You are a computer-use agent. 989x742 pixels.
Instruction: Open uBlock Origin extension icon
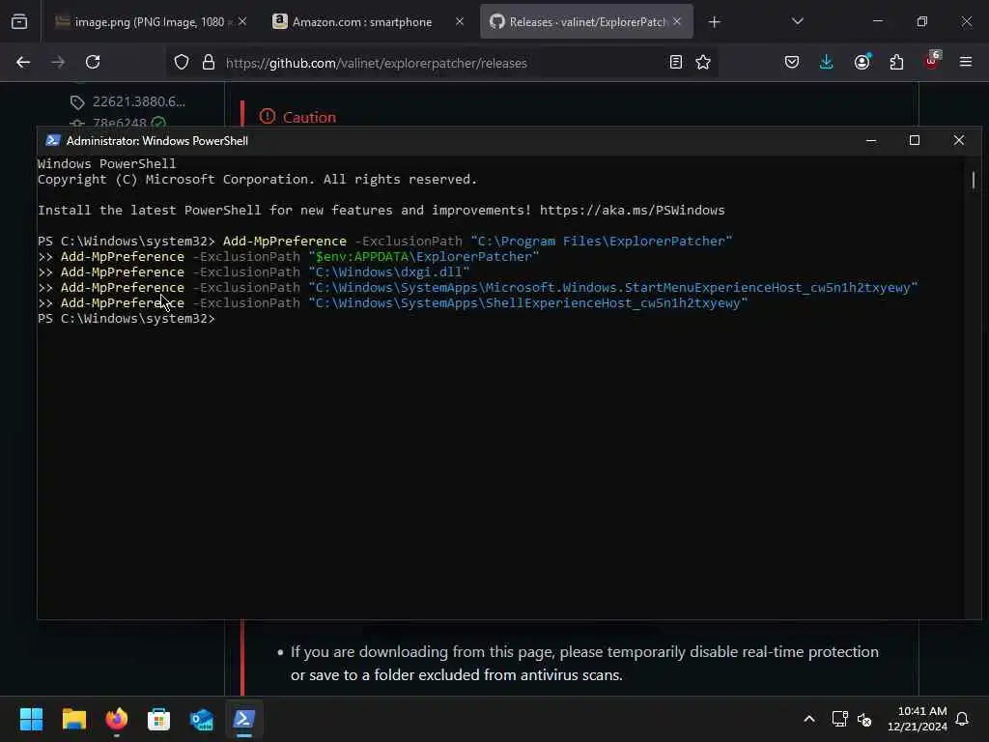(932, 61)
